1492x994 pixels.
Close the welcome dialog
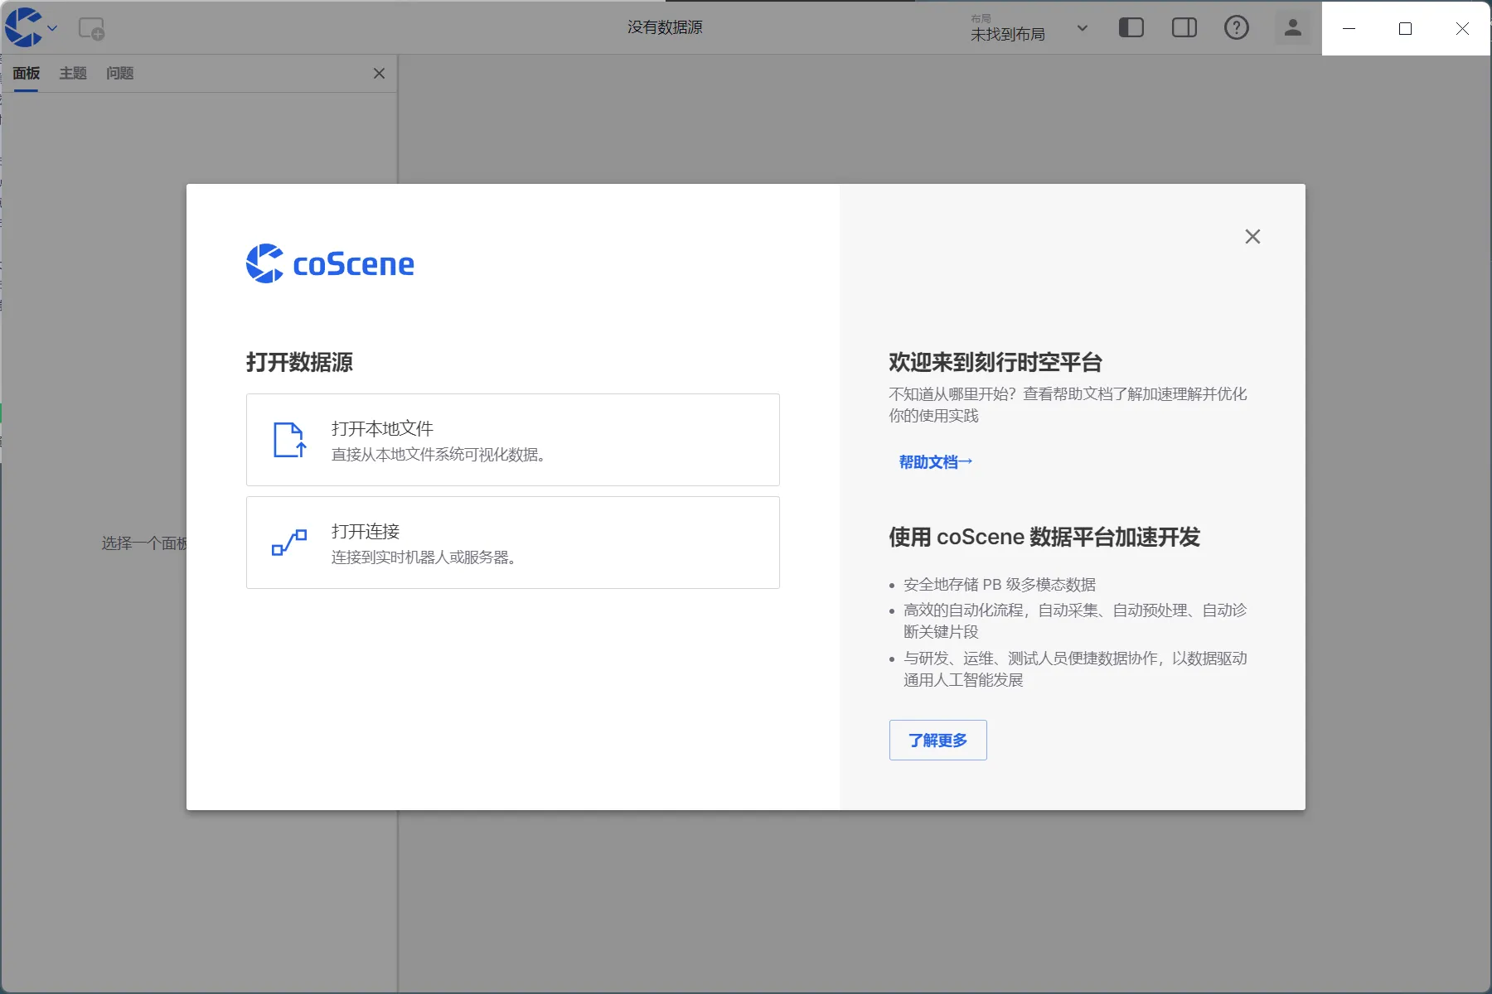[x=1252, y=237]
